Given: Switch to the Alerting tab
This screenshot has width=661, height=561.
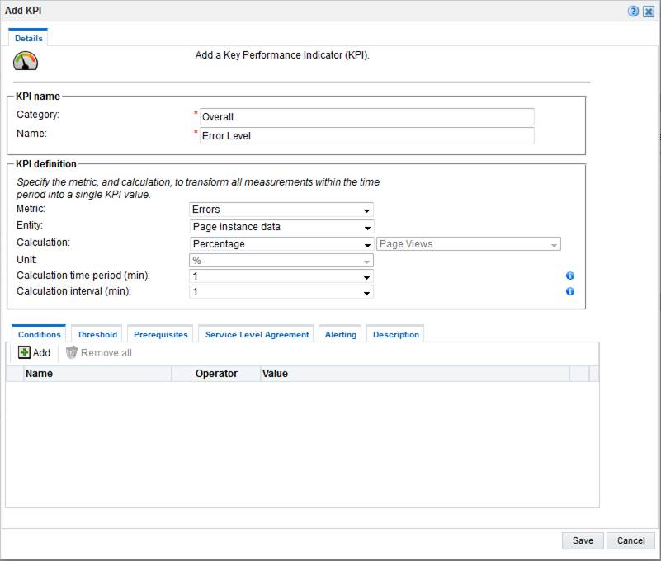Looking at the screenshot, I should [340, 334].
